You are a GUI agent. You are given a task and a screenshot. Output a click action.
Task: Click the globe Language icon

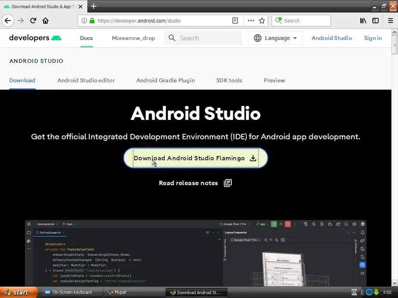pyautogui.click(x=257, y=38)
